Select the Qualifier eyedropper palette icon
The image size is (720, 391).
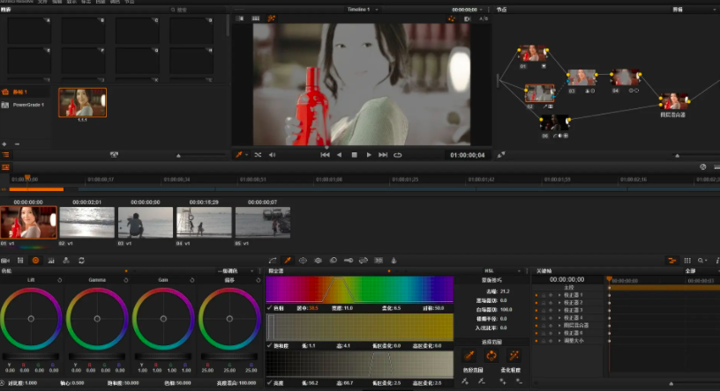(x=288, y=261)
